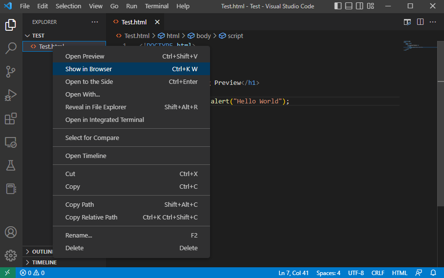Change encoding via UTF-8

pyautogui.click(x=356, y=273)
